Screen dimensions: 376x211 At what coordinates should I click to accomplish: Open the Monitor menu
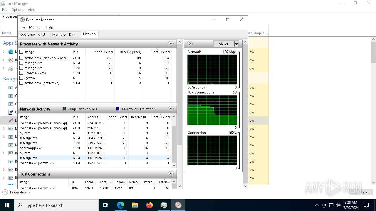[35, 27]
